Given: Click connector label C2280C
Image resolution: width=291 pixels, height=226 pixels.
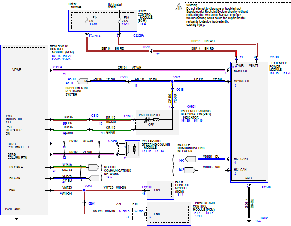Looking at the screenshot, I should pos(96,36).
